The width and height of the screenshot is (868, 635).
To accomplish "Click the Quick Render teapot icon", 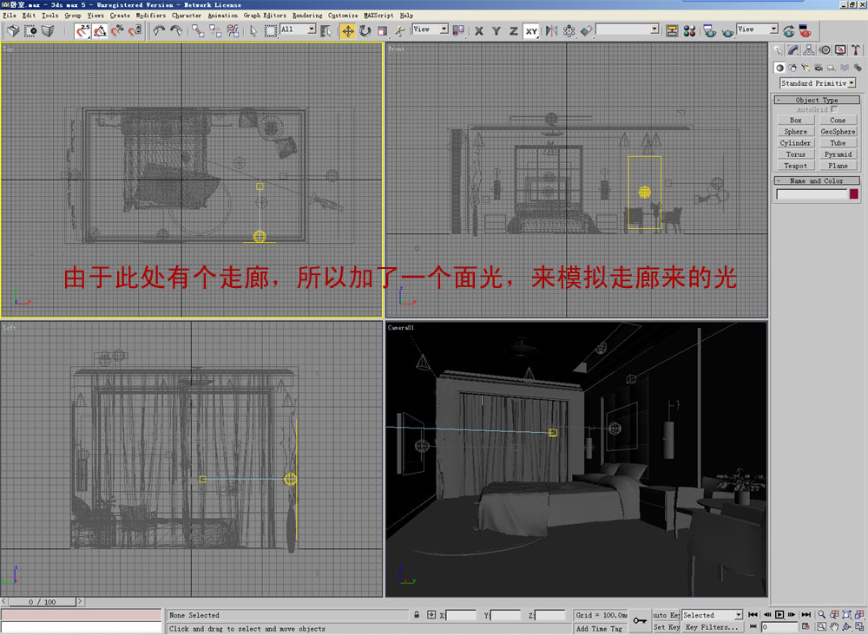I will (727, 31).
